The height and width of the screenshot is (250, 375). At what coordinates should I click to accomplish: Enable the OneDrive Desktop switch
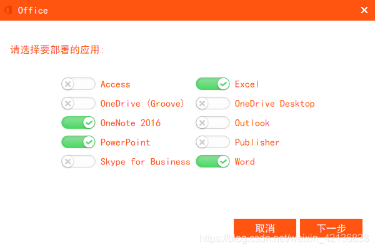coord(213,103)
